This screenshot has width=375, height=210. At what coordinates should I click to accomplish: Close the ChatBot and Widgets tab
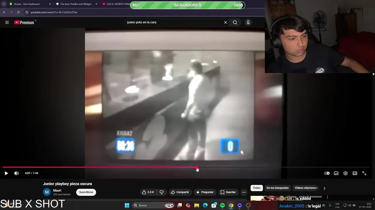(x=96, y=4)
